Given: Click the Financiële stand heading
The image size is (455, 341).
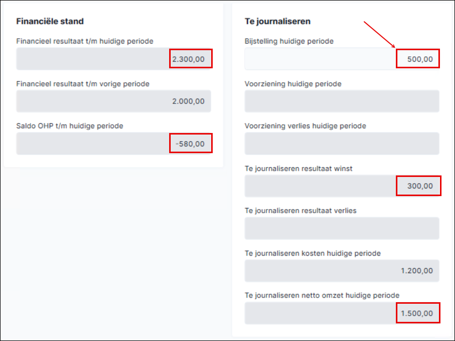Looking at the screenshot, I should point(50,21).
